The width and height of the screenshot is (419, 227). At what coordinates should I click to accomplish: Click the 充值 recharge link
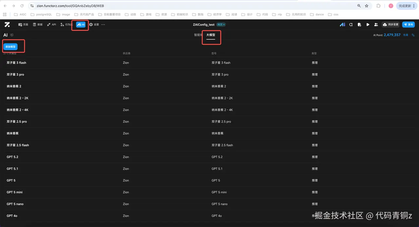tap(406, 35)
